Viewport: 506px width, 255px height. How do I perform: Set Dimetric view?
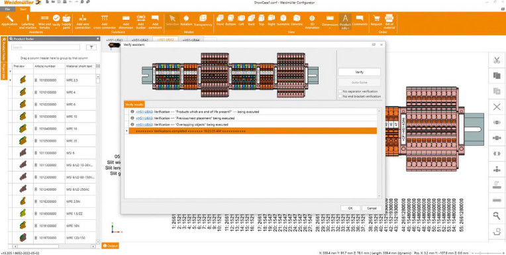point(297,20)
